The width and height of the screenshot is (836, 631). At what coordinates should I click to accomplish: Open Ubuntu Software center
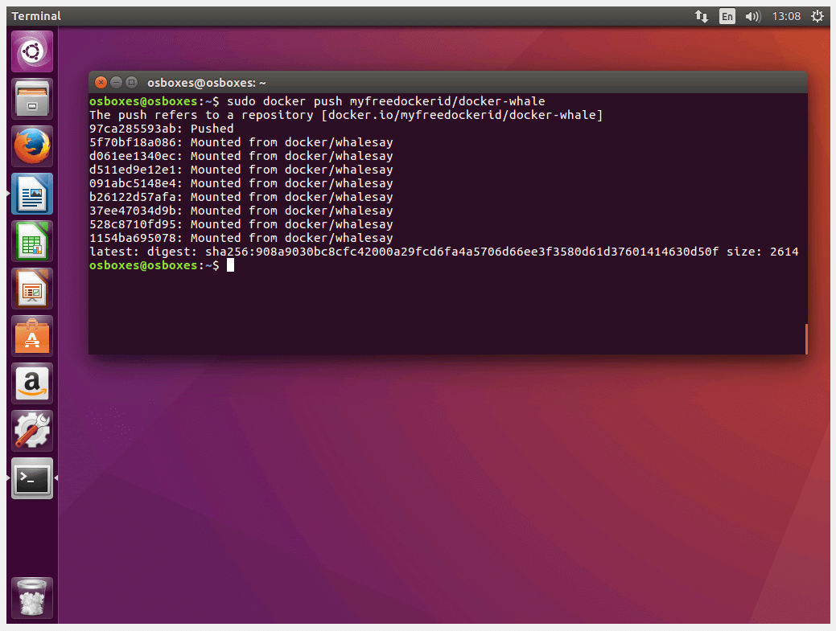click(32, 336)
